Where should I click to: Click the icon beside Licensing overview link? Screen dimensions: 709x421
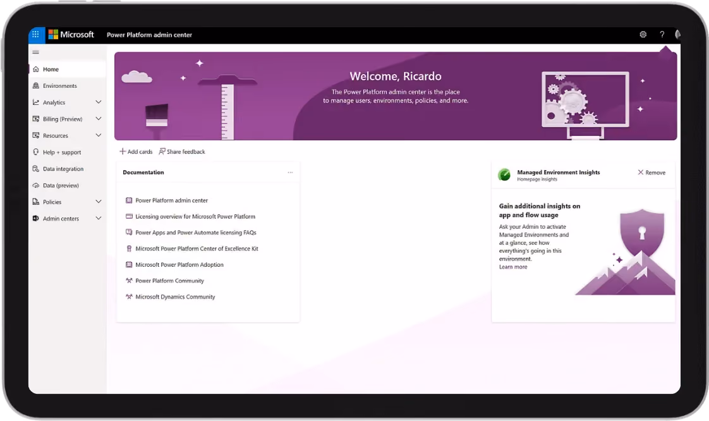click(129, 216)
